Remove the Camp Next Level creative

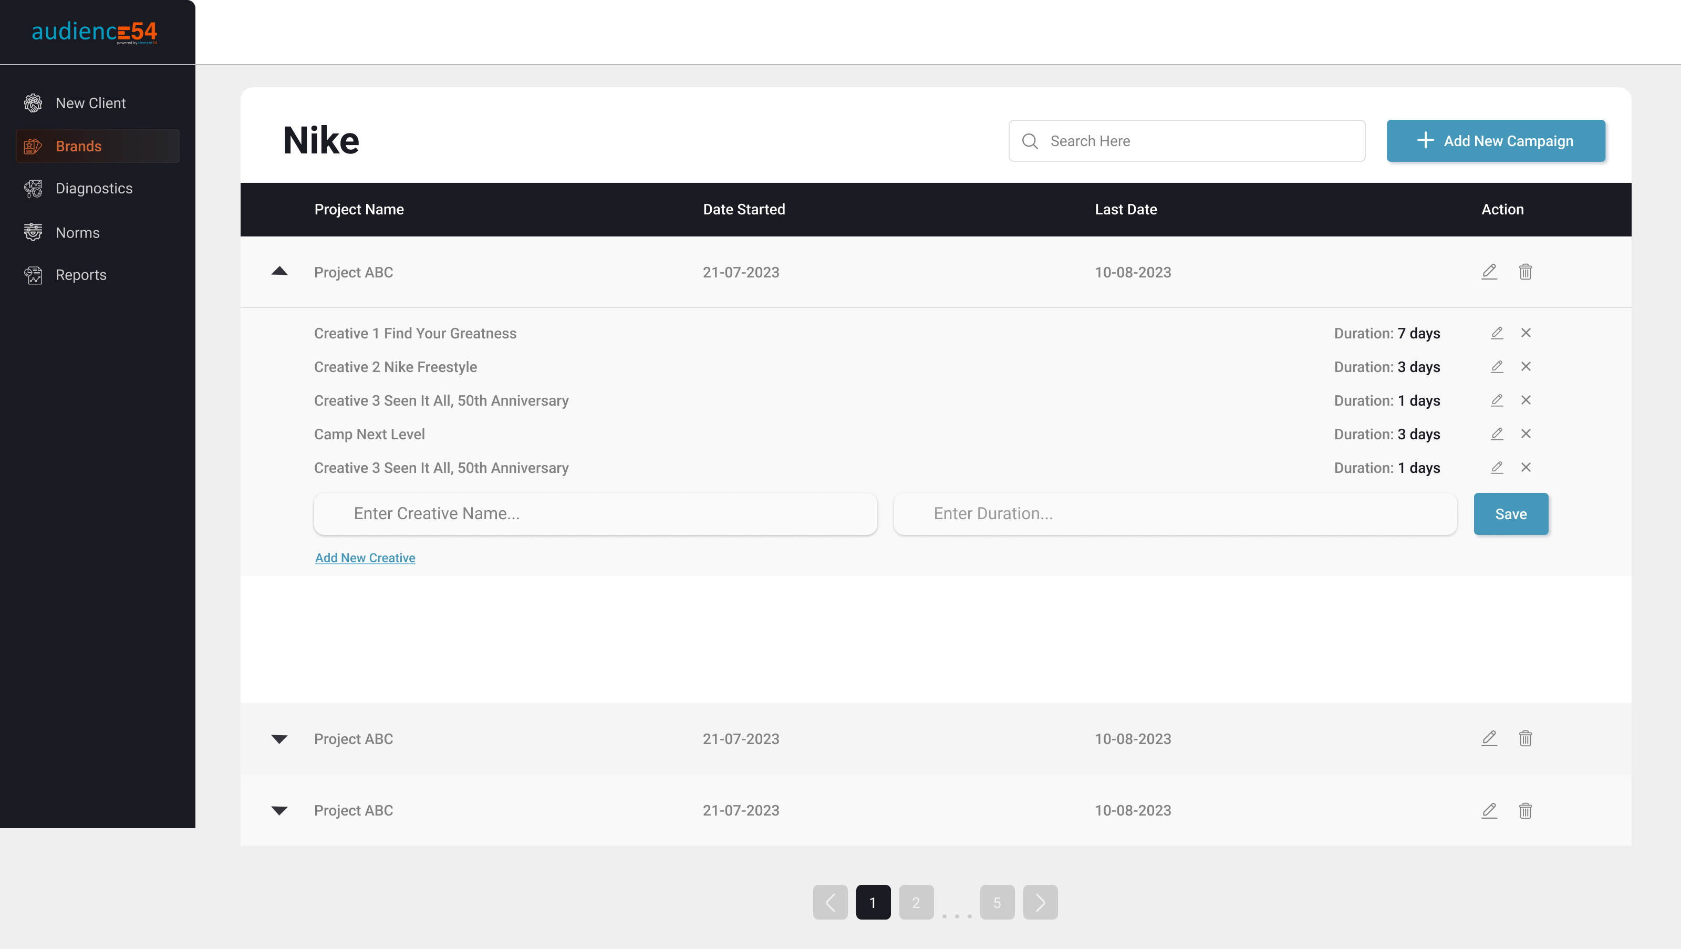[1526, 434]
